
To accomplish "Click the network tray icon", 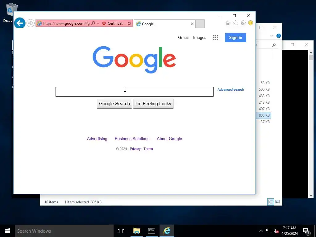I will coord(269,231).
